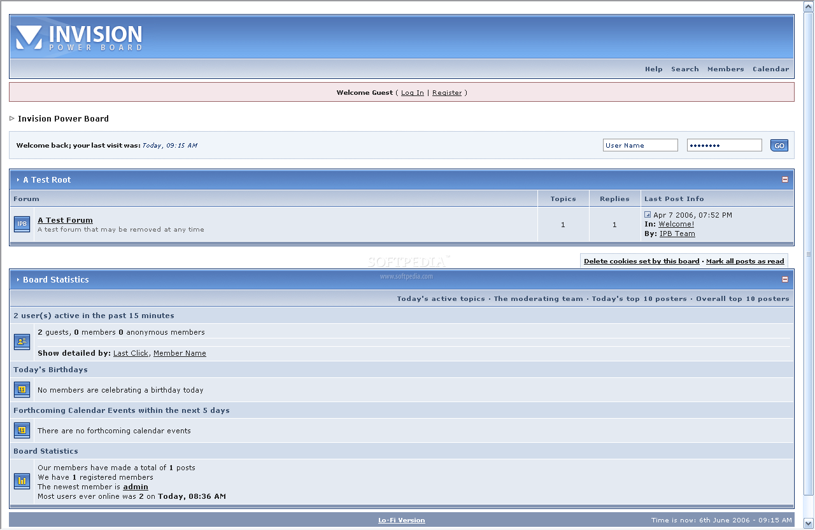The image size is (815, 530).
Task: Click the Replies column header
Action: click(614, 199)
